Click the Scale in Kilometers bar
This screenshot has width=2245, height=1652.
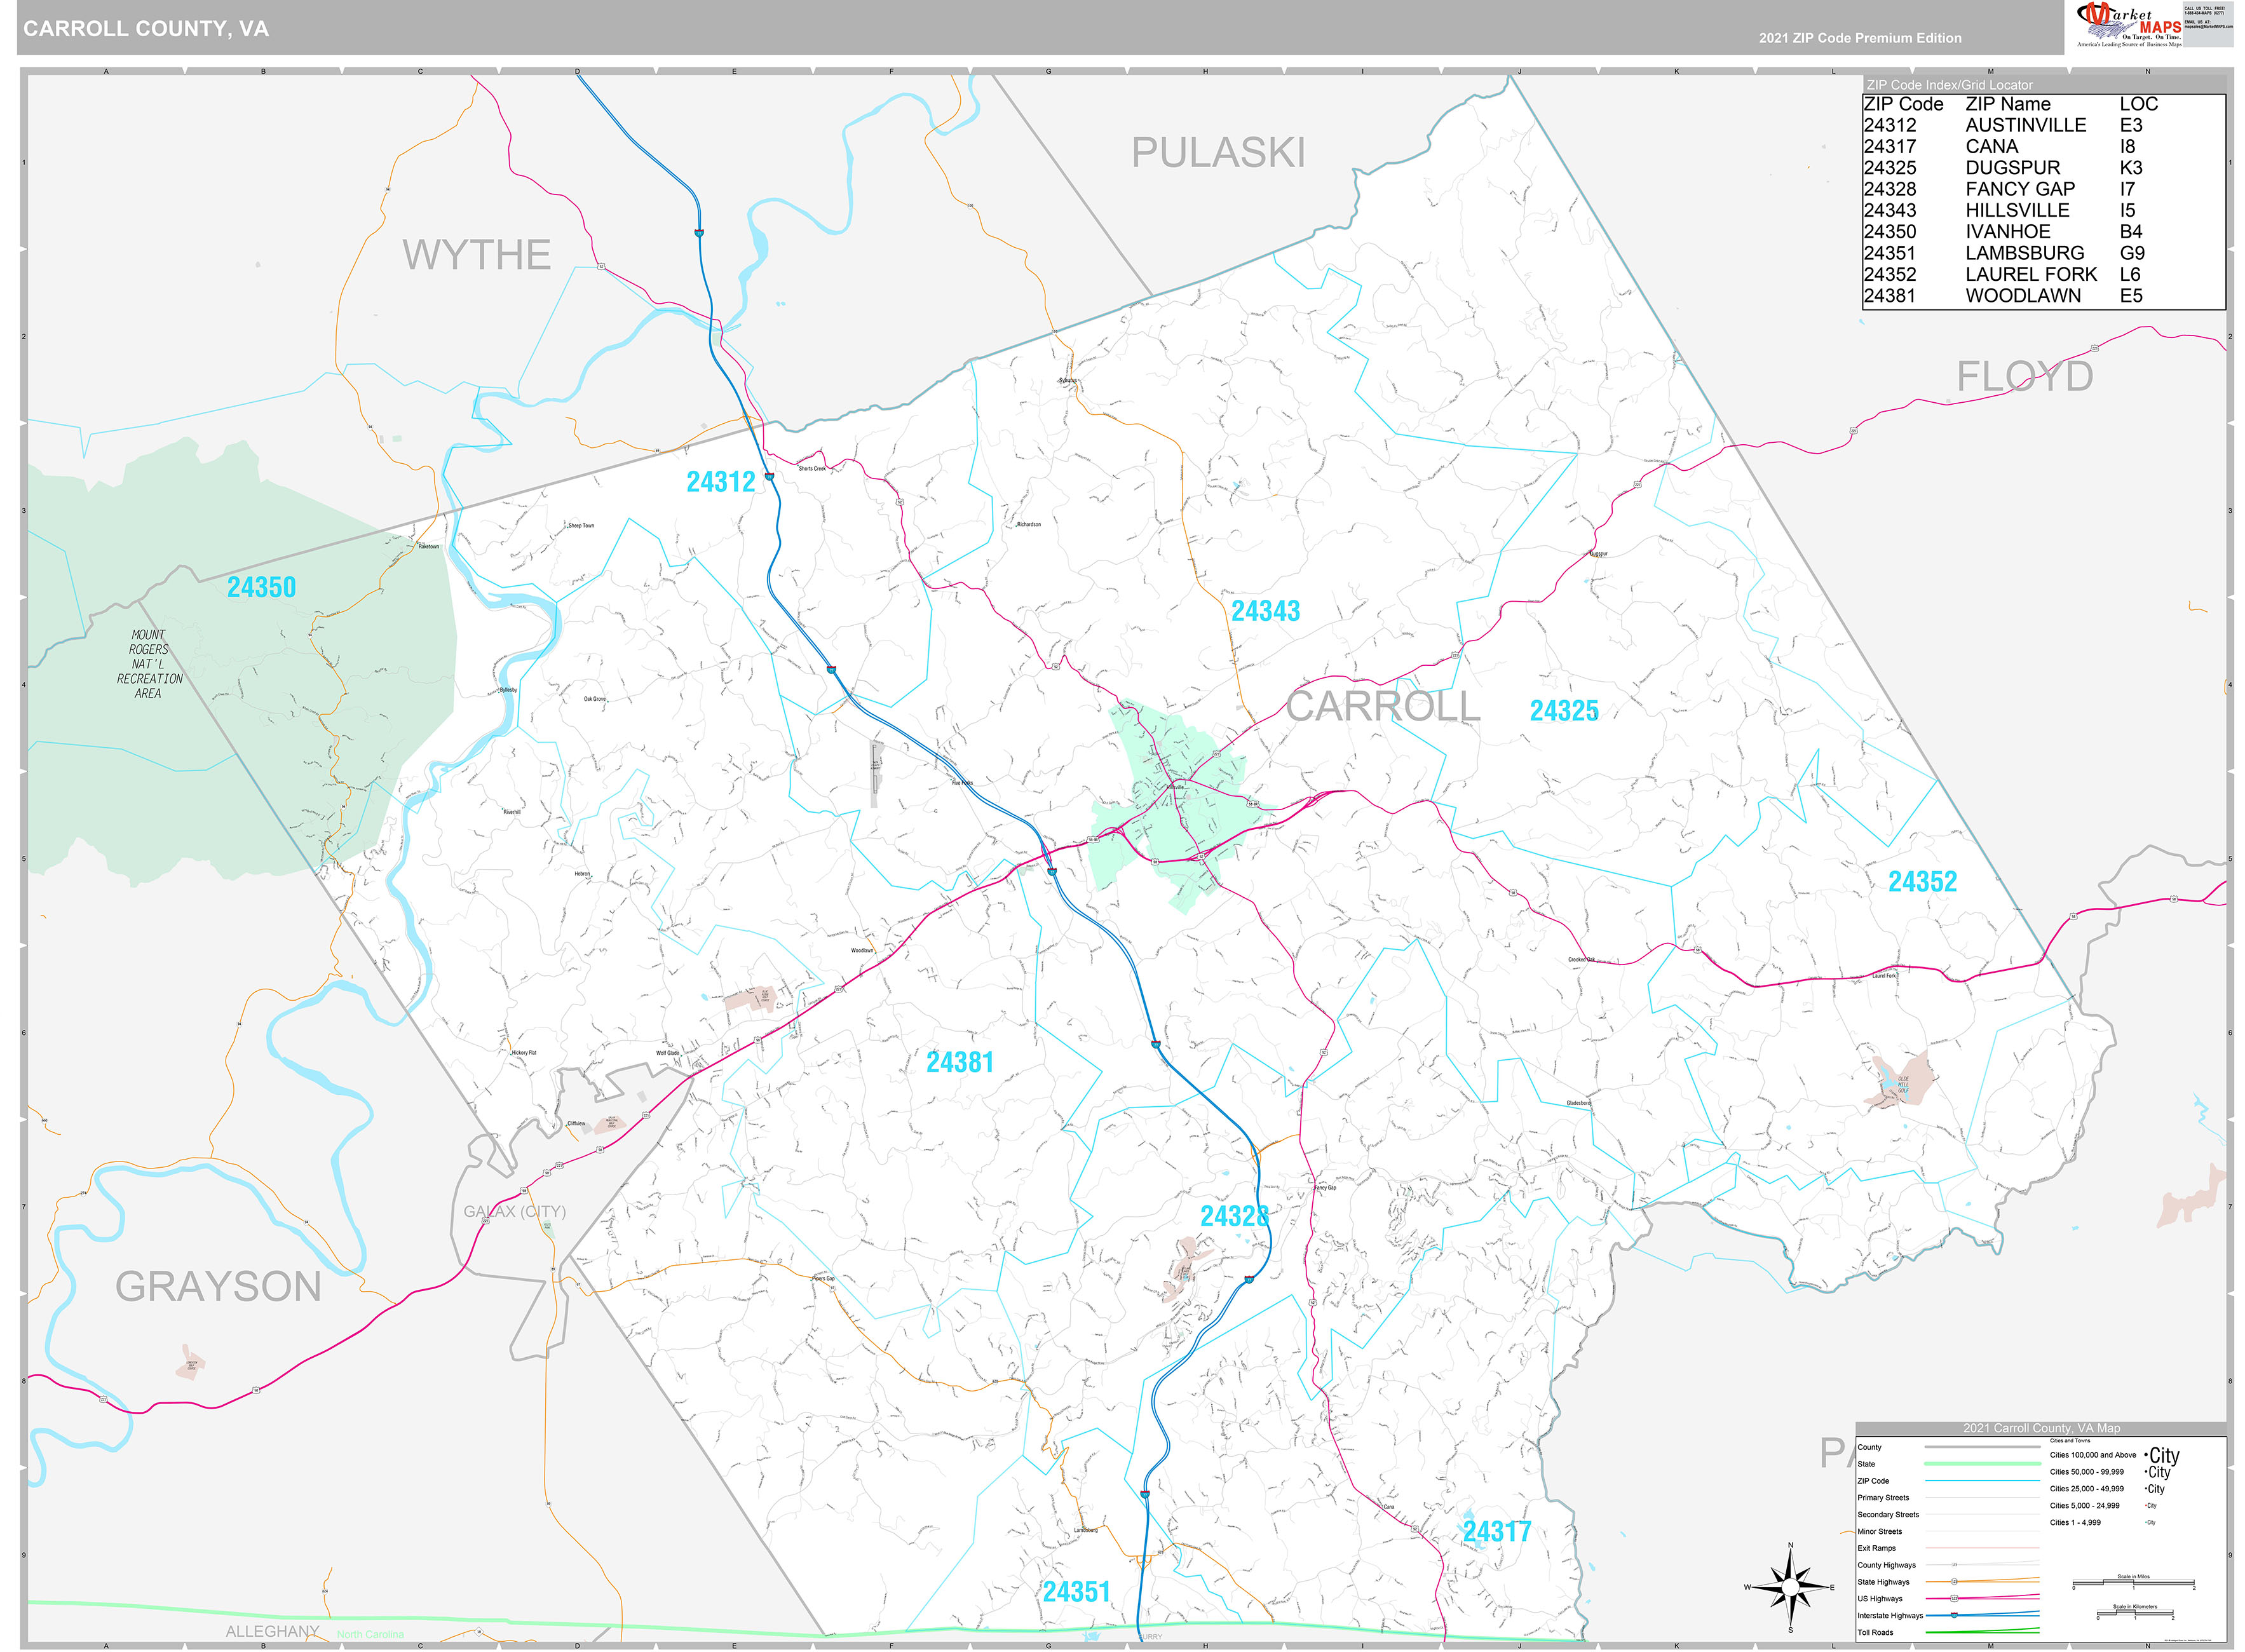(x=2134, y=1614)
